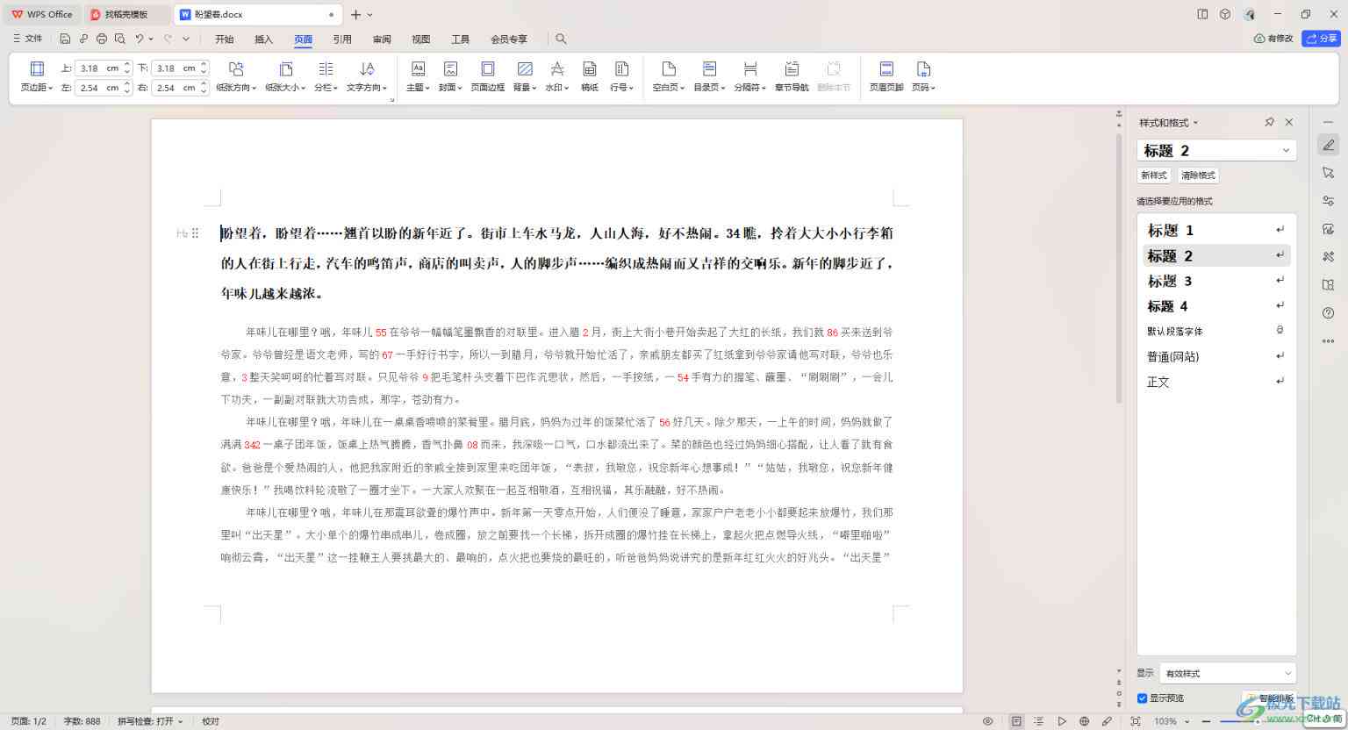The width and height of the screenshot is (1348, 730).
Task: Open 文字方向 text direction options
Action: coord(367,76)
